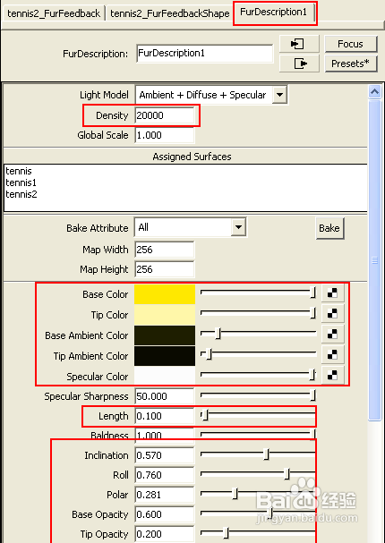Click the Tip Ambient Color swatch
385x543 pixels.
(165, 356)
